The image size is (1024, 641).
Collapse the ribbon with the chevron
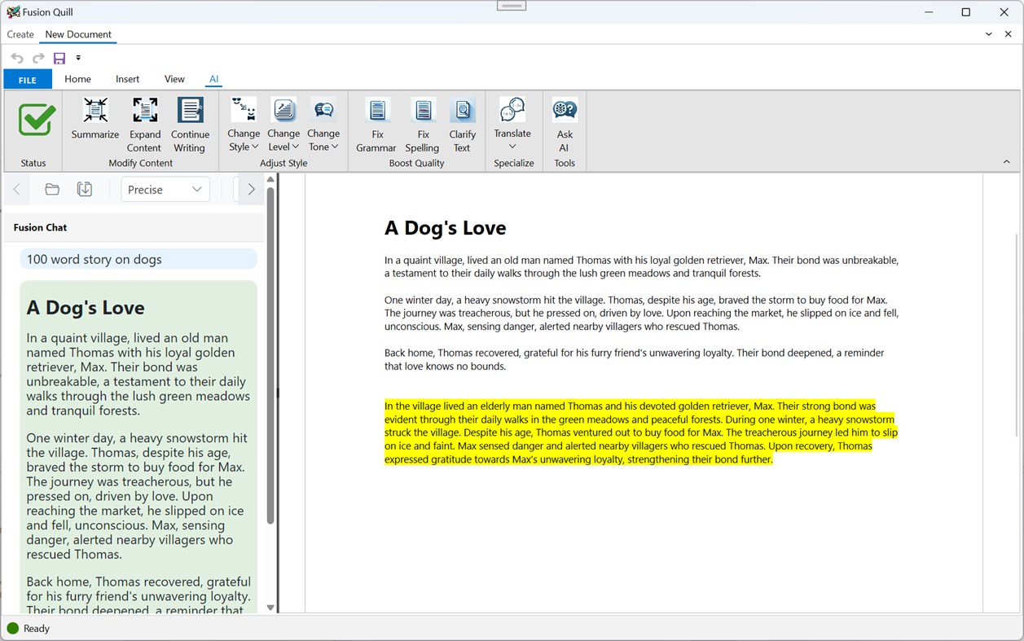click(x=1007, y=161)
